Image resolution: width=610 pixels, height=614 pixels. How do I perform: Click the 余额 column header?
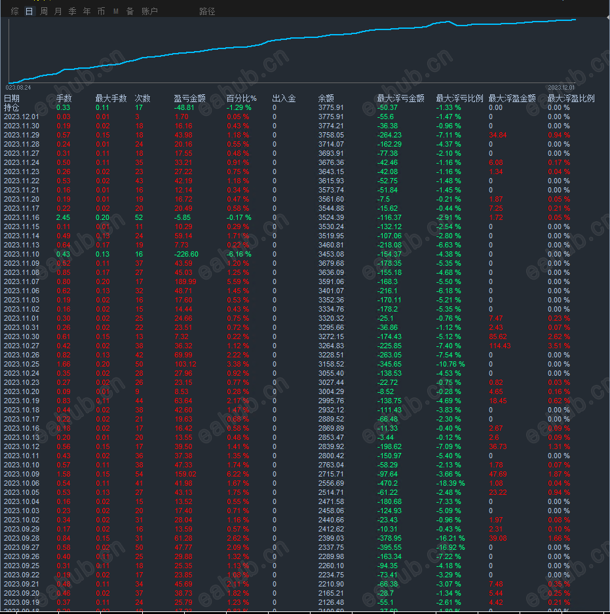[326, 98]
